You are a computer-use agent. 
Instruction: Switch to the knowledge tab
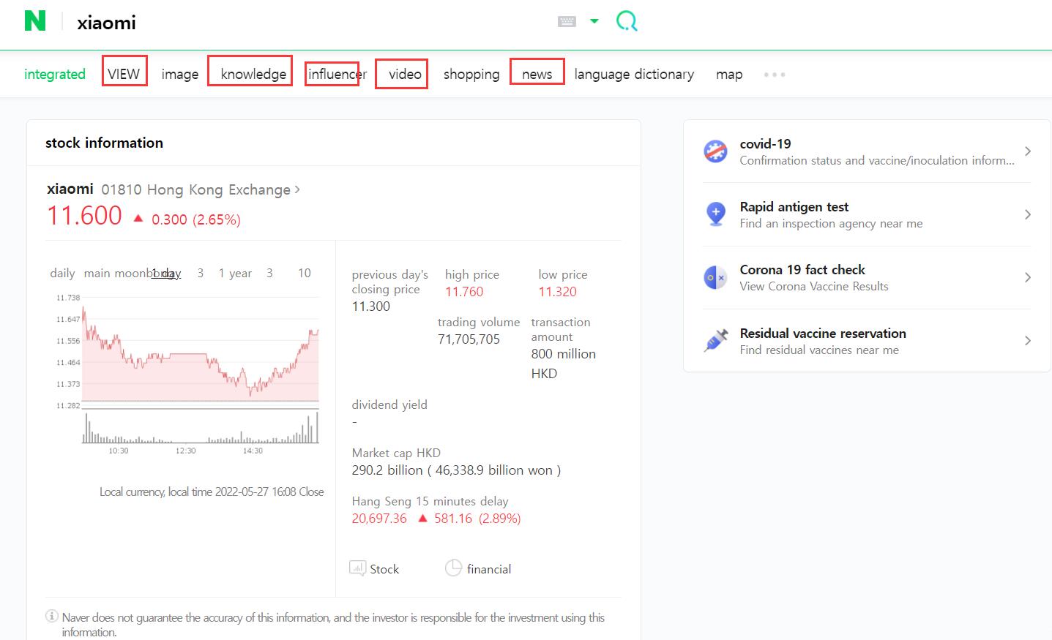click(x=253, y=74)
